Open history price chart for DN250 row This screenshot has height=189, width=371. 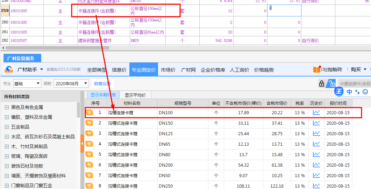[x=316, y=186]
